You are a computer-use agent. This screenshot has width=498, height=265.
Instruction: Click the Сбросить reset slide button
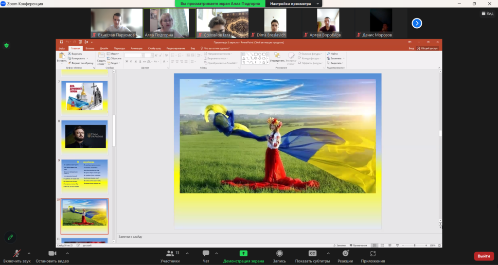pyautogui.click(x=114, y=58)
